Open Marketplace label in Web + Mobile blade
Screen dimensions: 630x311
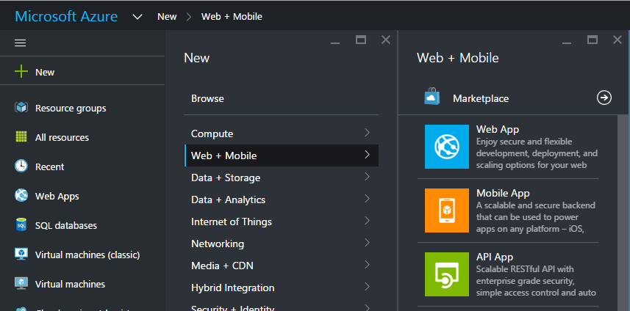[x=481, y=98]
